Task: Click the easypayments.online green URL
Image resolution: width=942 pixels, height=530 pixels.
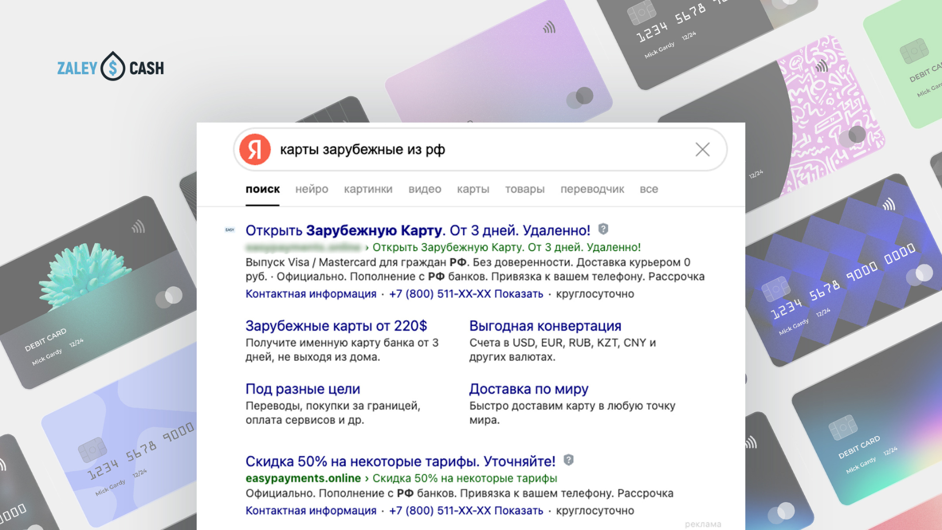Action: 303,478
